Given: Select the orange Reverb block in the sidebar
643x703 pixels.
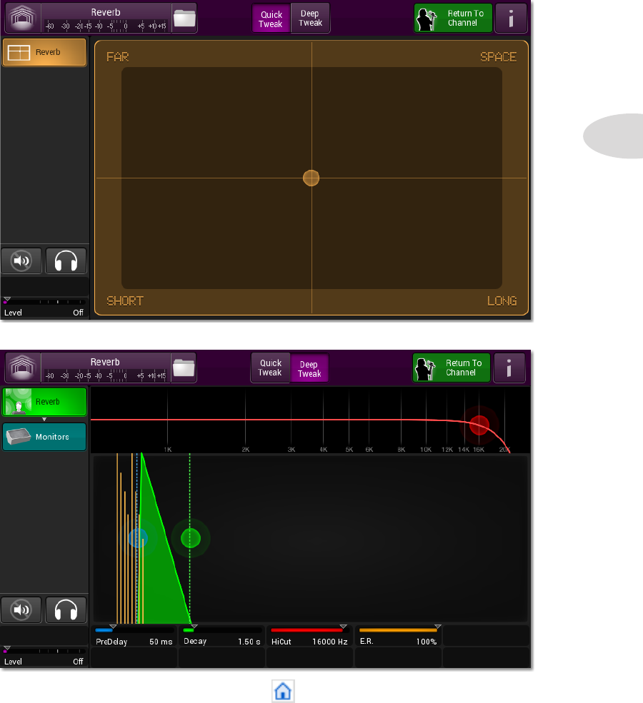Looking at the screenshot, I should (44, 52).
